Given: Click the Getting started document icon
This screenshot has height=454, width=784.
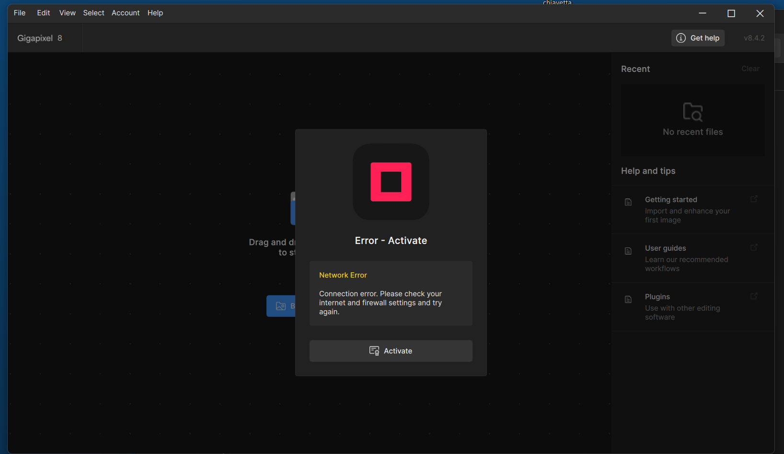Looking at the screenshot, I should (628, 202).
